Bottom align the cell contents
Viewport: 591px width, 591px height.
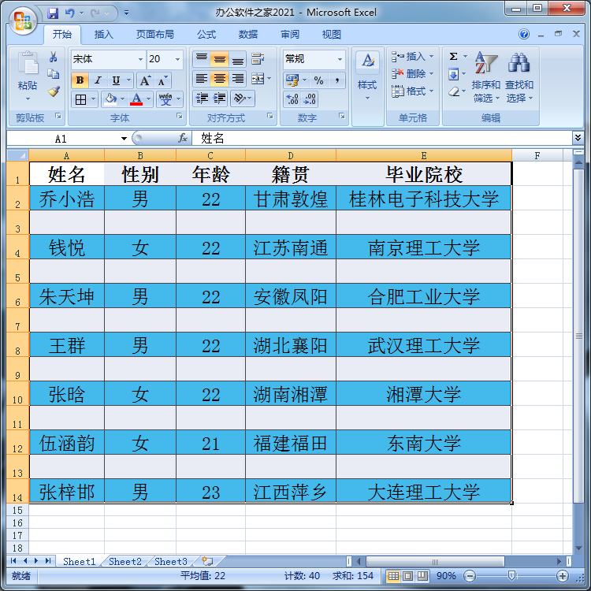237,58
